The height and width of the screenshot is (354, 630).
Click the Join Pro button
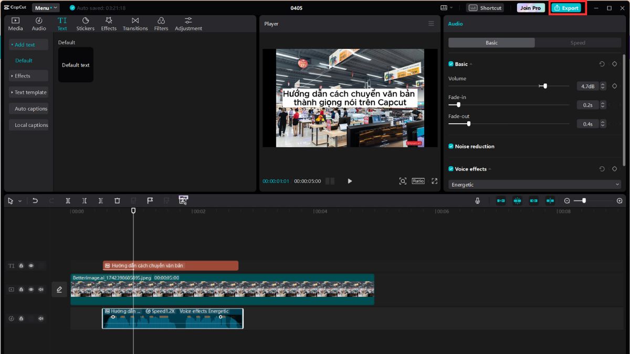tap(531, 8)
